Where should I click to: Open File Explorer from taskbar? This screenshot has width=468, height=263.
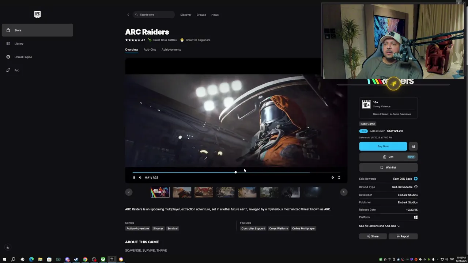pos(40,259)
